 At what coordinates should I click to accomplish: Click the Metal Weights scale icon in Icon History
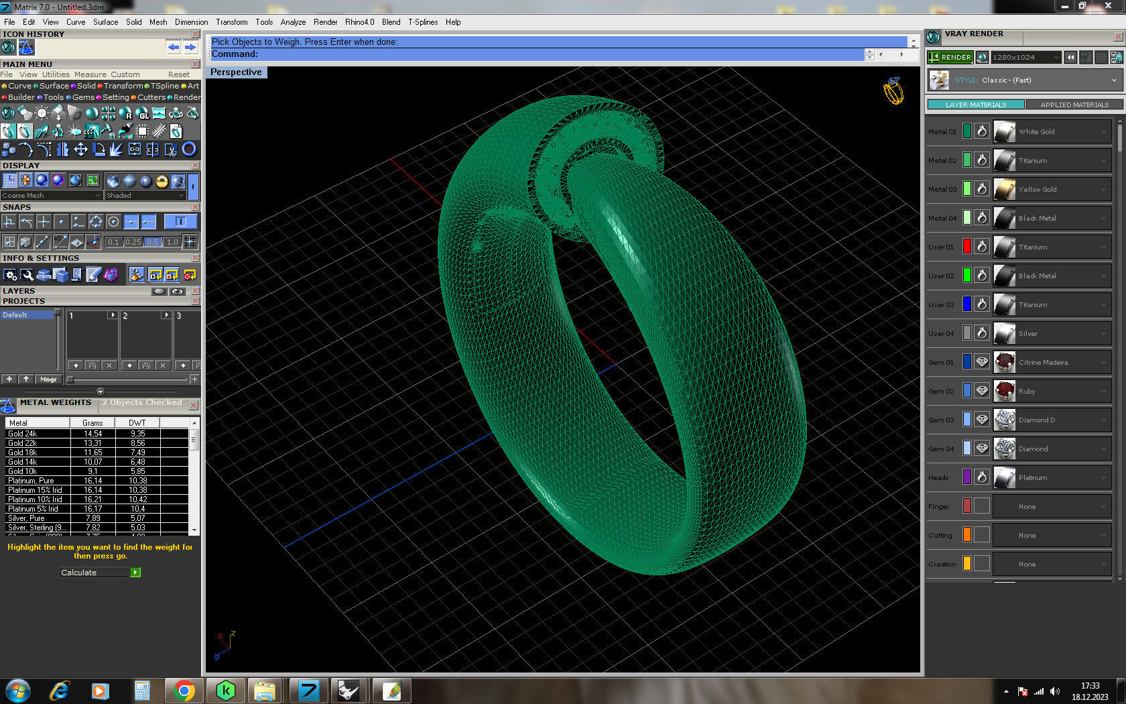pos(25,47)
